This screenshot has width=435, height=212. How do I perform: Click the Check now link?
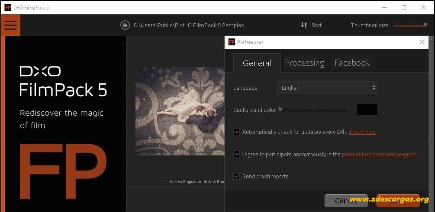click(362, 132)
